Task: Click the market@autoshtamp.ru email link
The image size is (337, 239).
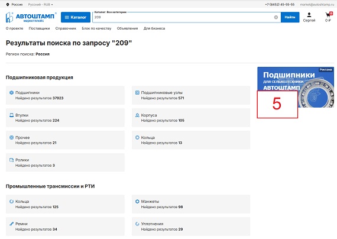Action: tap(317, 5)
